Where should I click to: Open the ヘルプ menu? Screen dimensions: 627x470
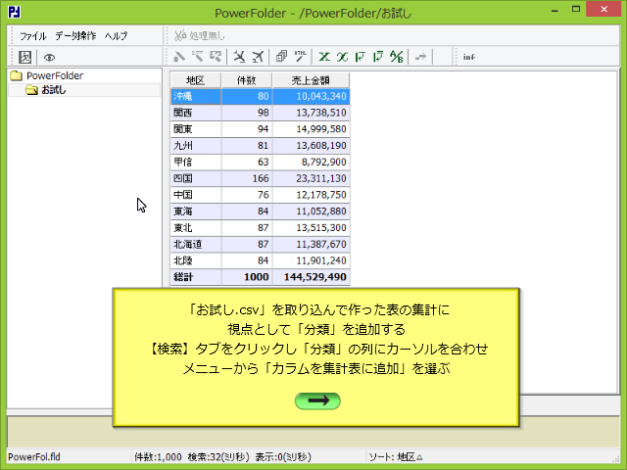[116, 36]
